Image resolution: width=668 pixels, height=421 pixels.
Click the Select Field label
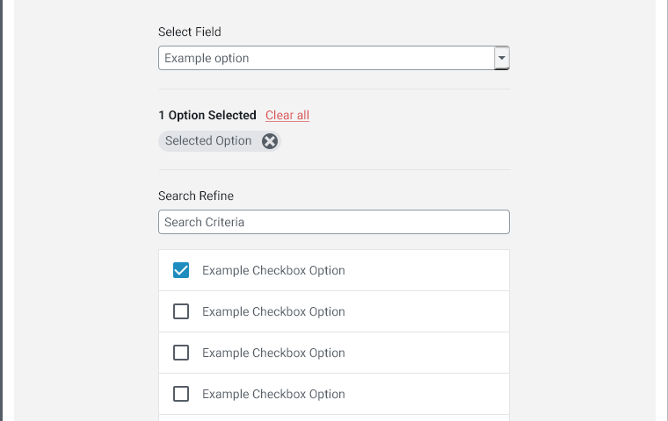click(x=190, y=32)
